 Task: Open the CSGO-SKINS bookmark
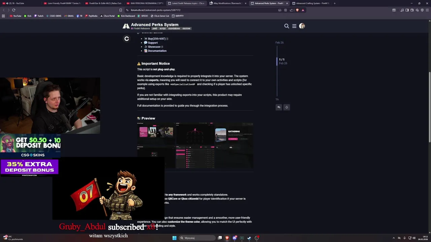click(54, 16)
